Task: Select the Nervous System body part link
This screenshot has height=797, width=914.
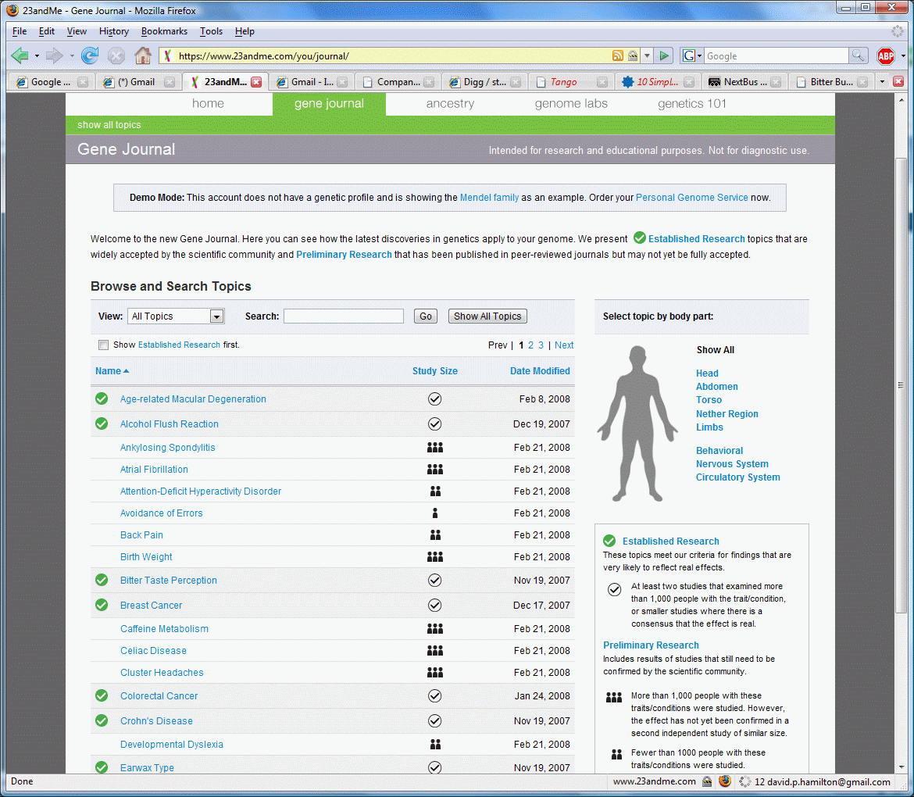Action: tap(731, 464)
